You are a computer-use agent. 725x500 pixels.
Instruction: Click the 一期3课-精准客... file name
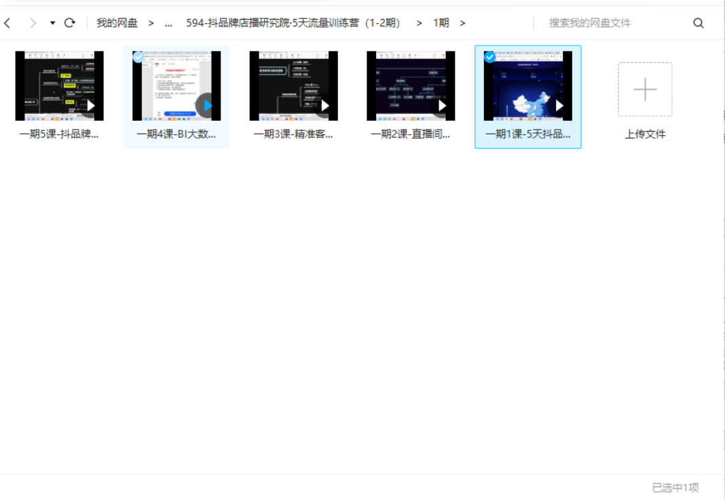[x=293, y=134]
